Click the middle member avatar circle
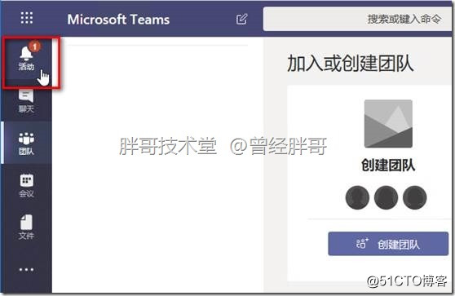The height and width of the screenshot is (296, 455). point(386,197)
